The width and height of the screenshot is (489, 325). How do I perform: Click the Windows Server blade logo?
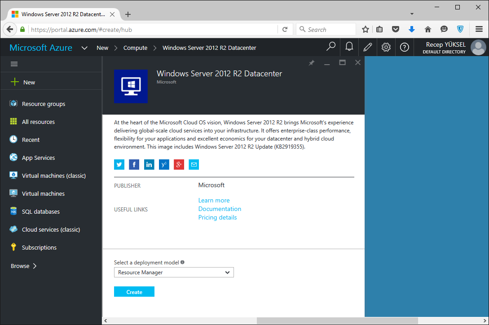(131, 86)
